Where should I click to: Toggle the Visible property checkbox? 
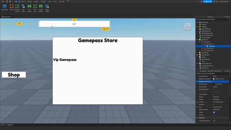click(x=214, y=112)
